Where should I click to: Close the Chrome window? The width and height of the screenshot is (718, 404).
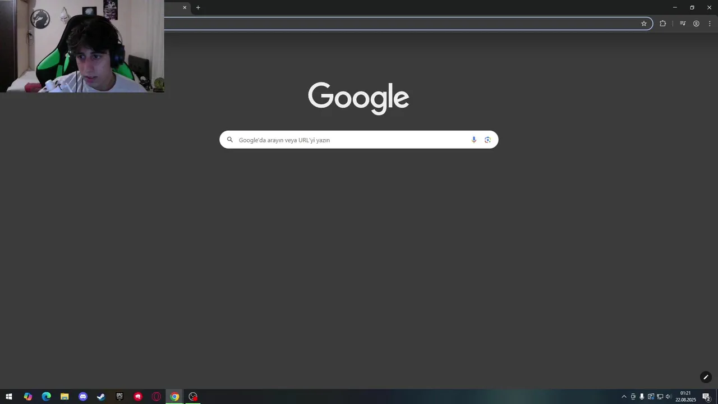pos(709,7)
